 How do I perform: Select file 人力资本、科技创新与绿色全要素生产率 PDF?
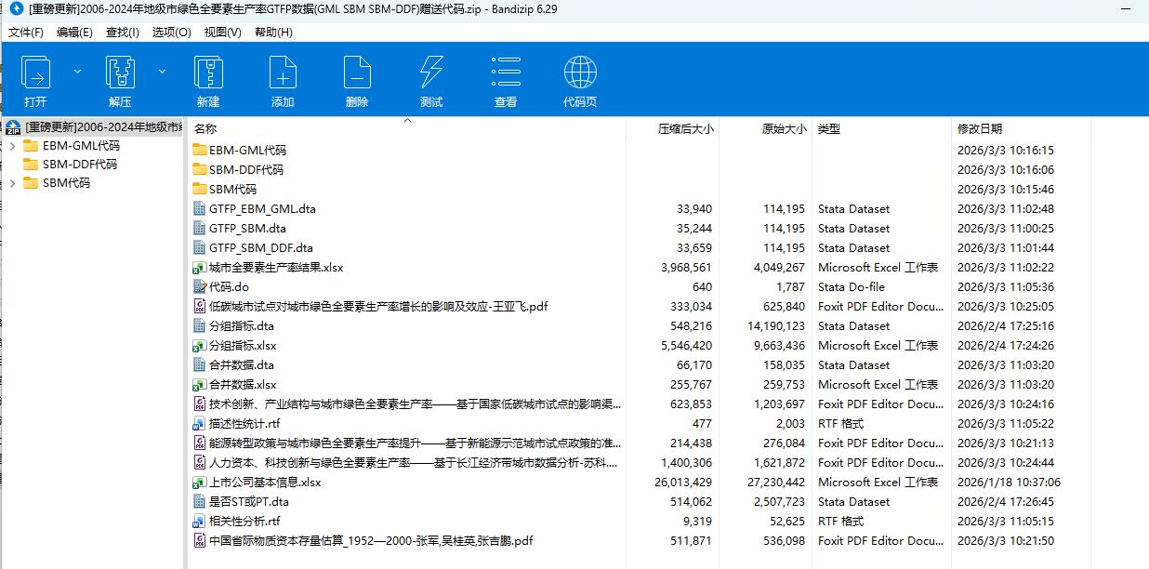(x=414, y=462)
